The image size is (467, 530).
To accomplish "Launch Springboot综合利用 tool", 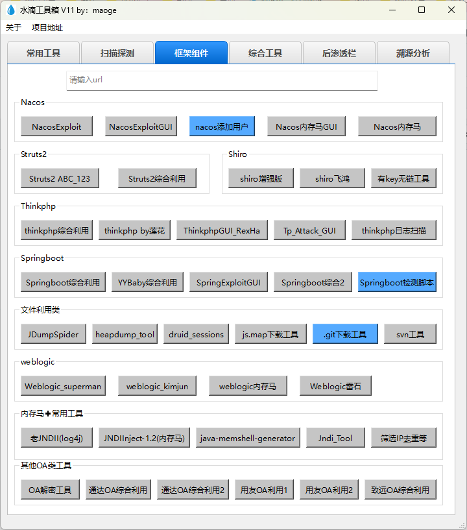I will pos(63,282).
